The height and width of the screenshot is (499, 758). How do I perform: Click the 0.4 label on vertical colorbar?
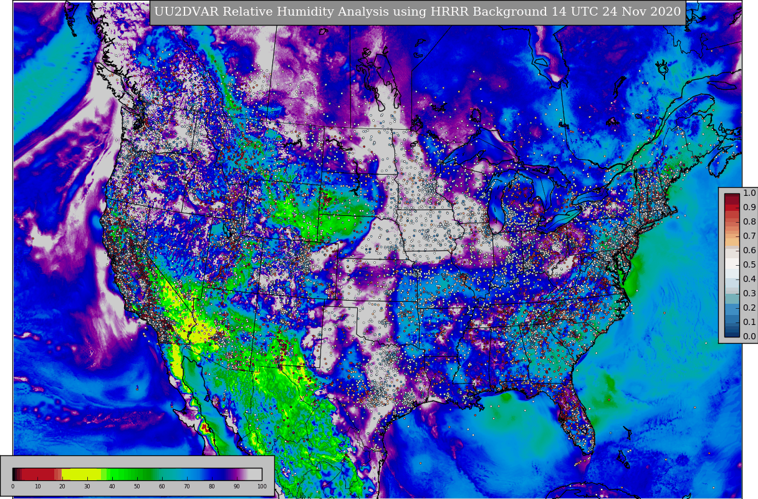[749, 279]
